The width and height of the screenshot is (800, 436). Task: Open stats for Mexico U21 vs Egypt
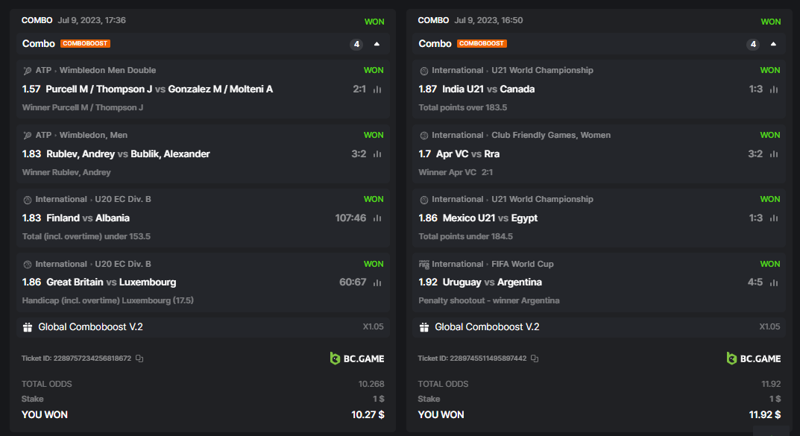774,218
